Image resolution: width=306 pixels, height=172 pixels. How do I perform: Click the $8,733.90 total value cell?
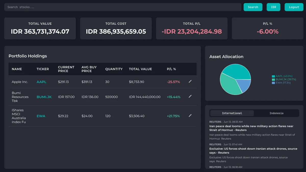coord(136,82)
